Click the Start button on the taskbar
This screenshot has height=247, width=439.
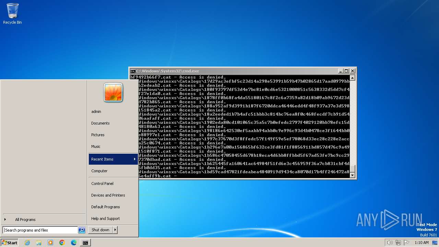tap(10, 243)
